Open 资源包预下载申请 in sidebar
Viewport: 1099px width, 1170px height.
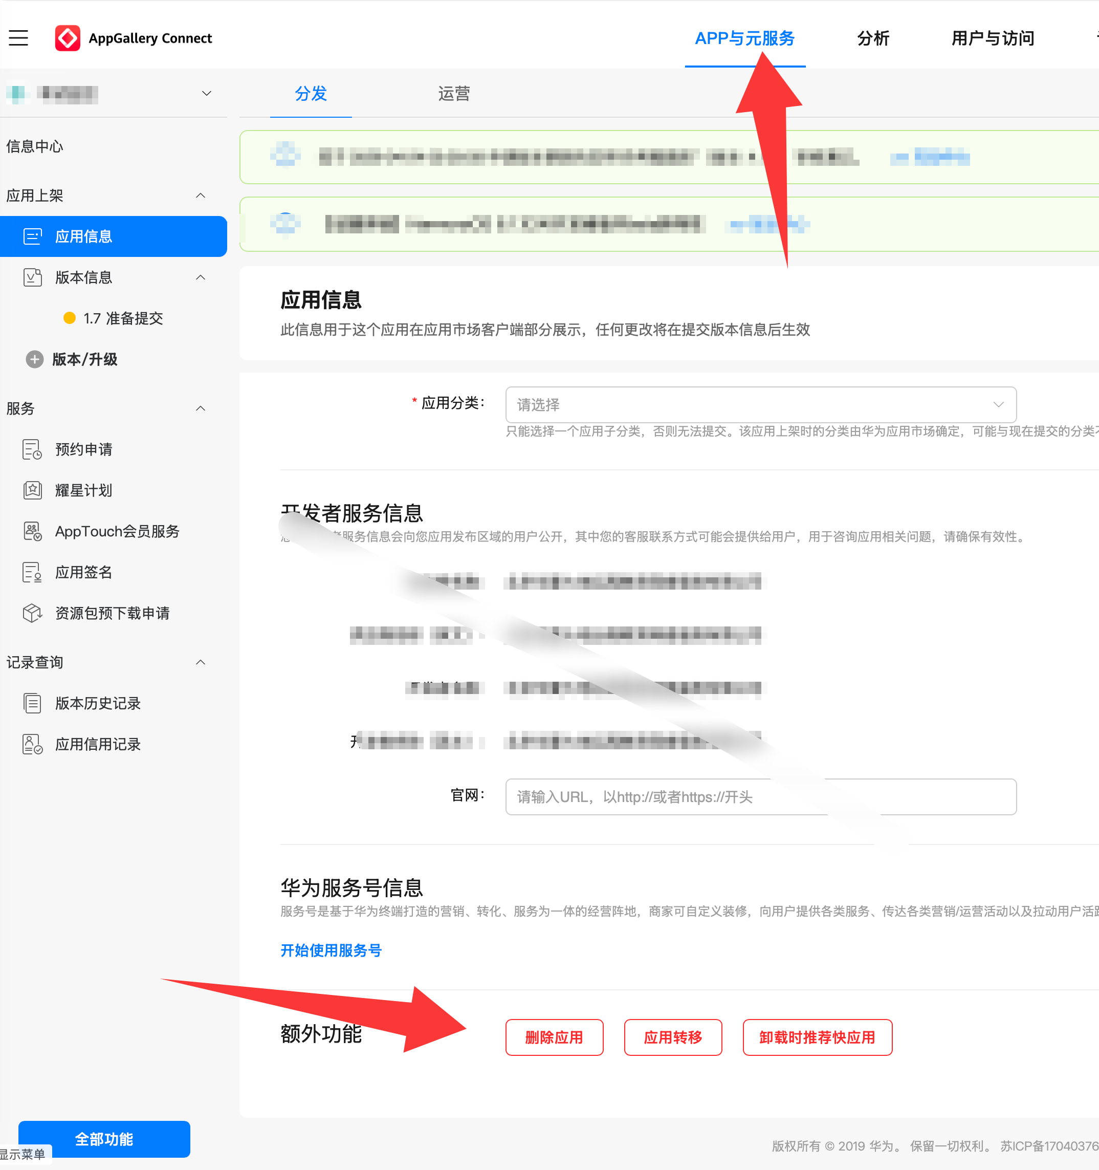tap(113, 613)
